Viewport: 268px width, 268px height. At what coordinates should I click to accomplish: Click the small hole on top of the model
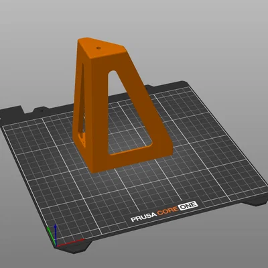coord(98,48)
